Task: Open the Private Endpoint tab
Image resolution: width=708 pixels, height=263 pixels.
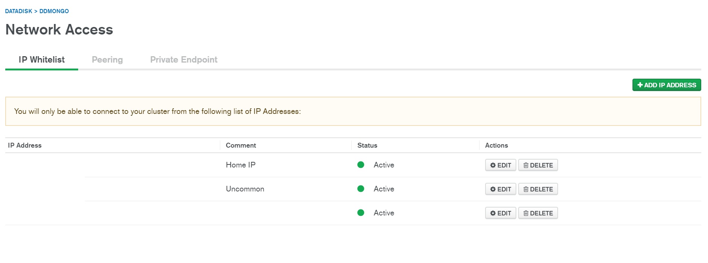Action: pos(184,60)
